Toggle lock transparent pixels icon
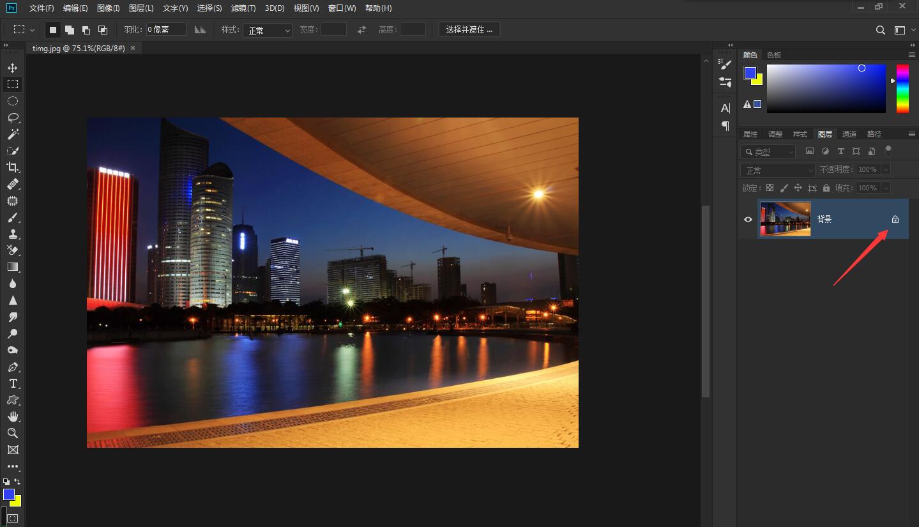 [x=770, y=188]
